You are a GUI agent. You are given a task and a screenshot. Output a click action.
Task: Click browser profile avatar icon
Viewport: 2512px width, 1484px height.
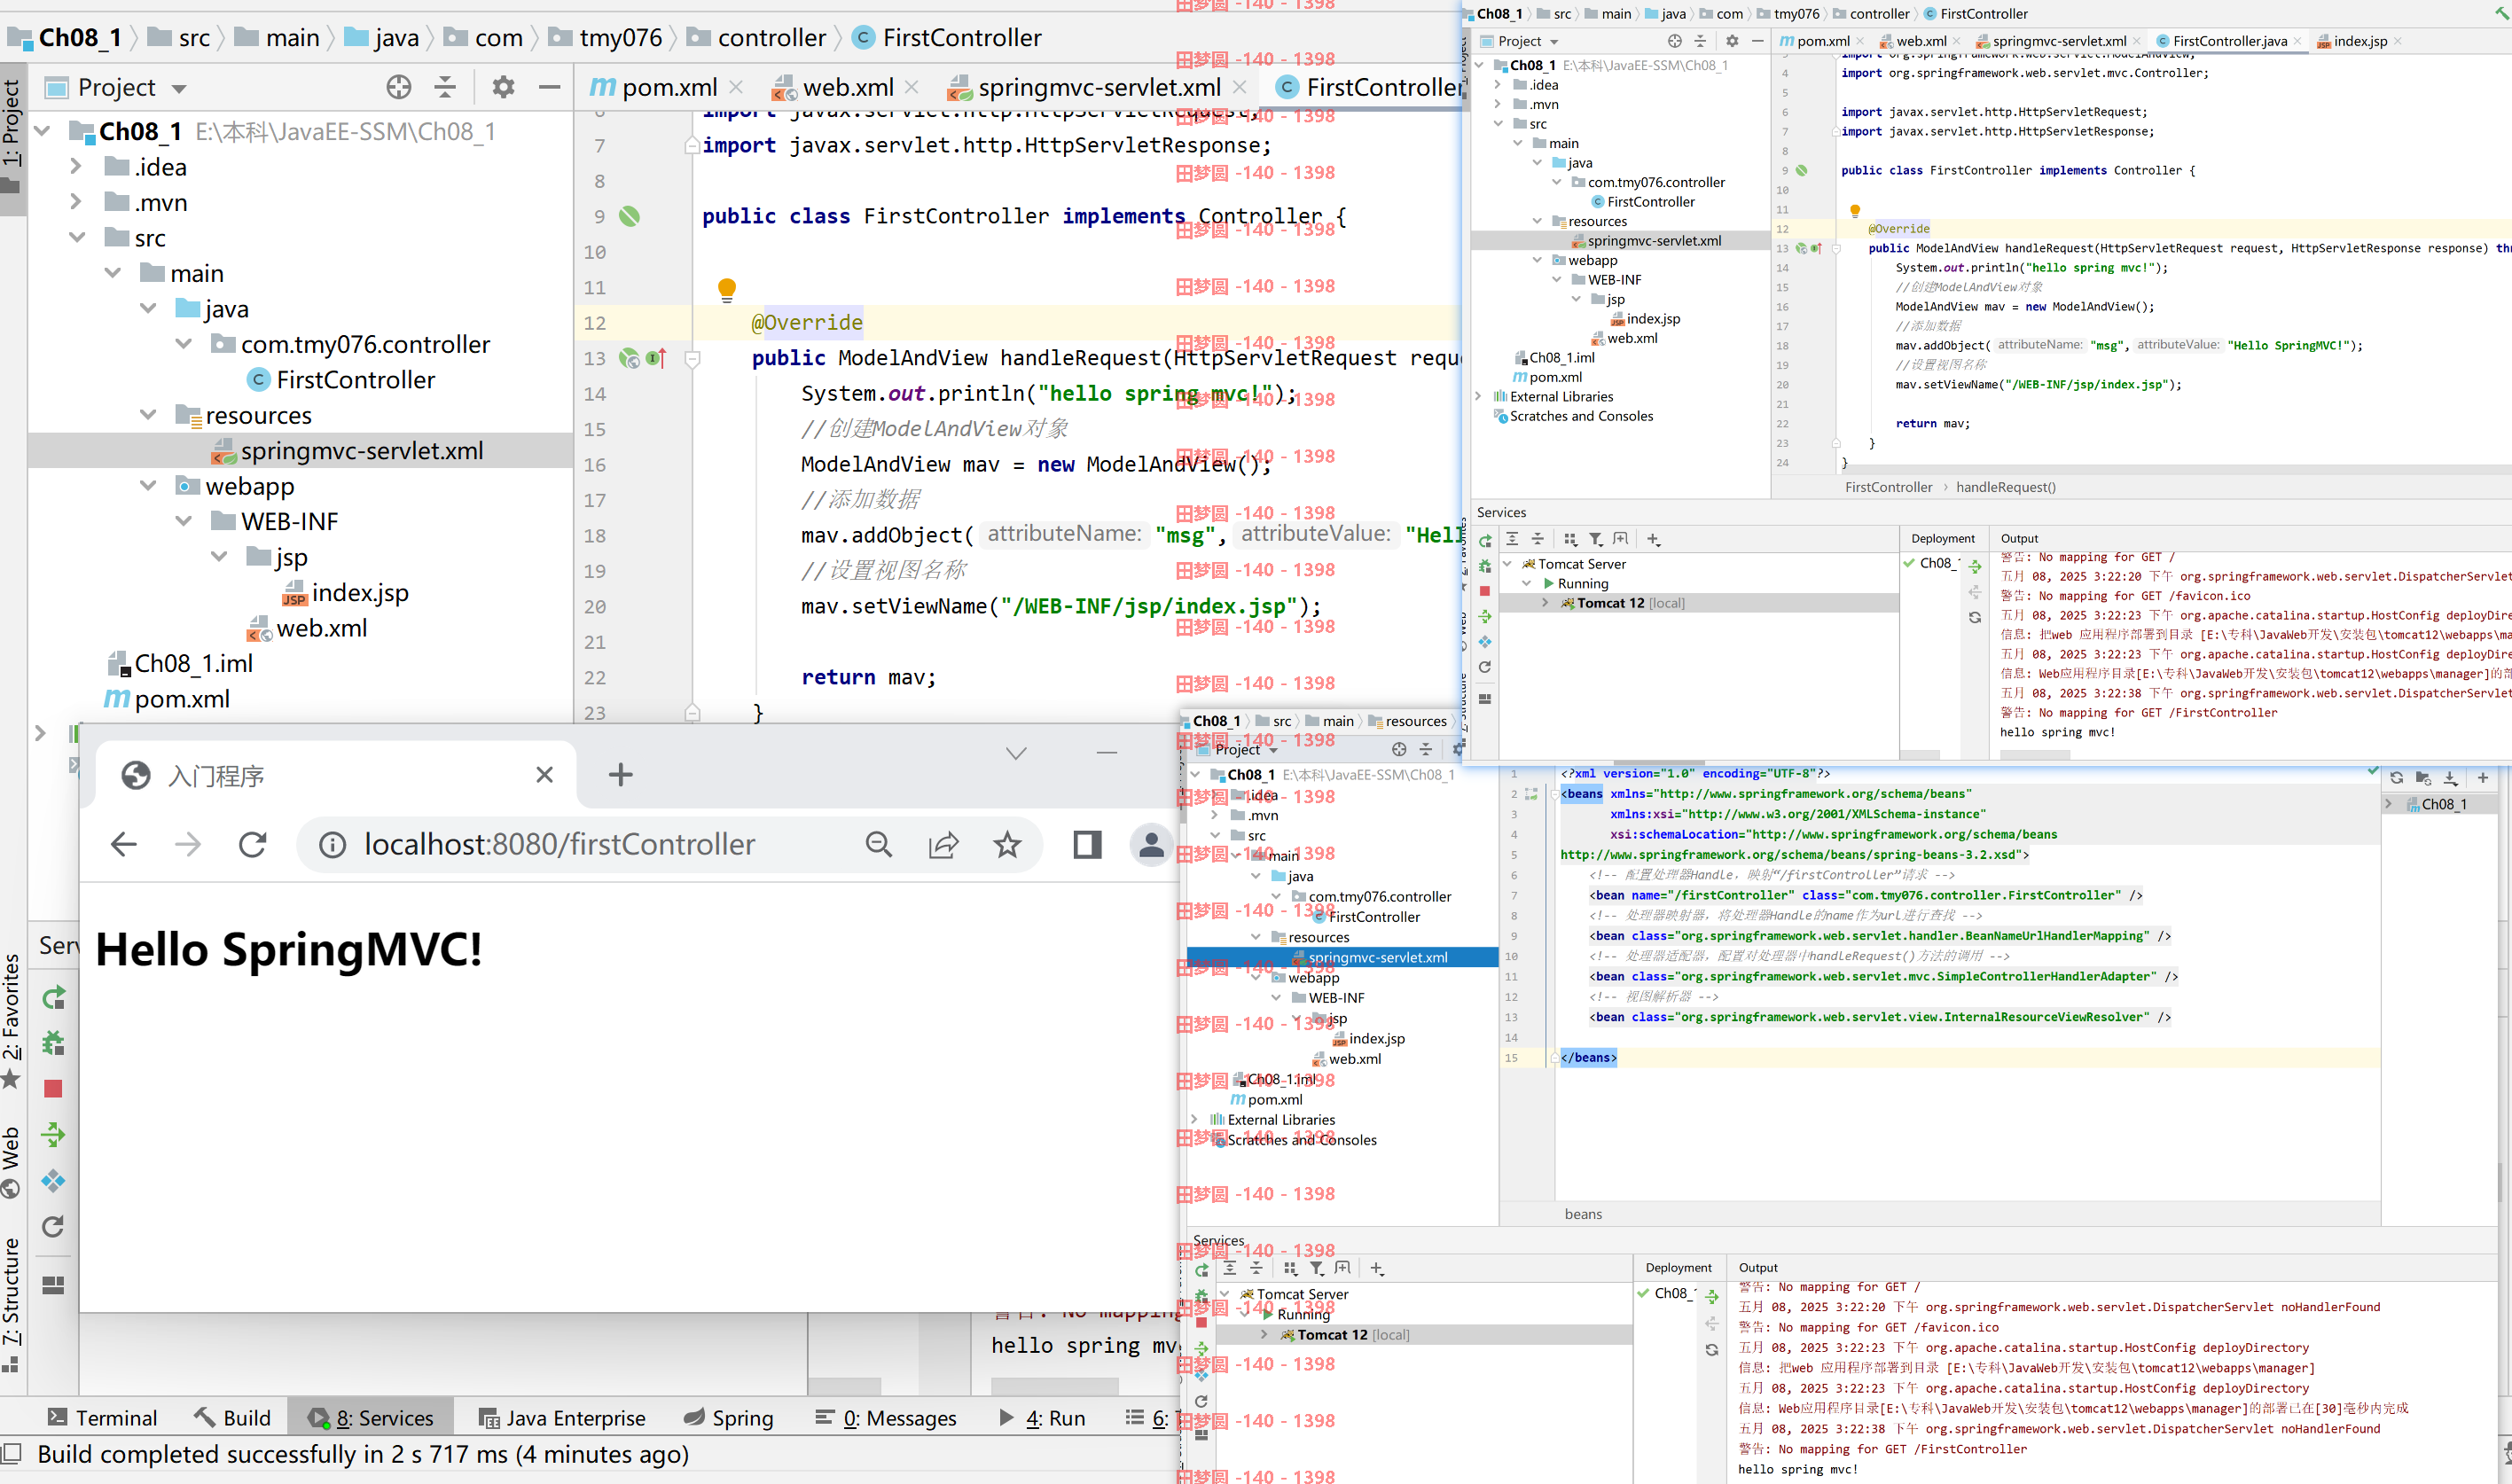click(x=1151, y=845)
